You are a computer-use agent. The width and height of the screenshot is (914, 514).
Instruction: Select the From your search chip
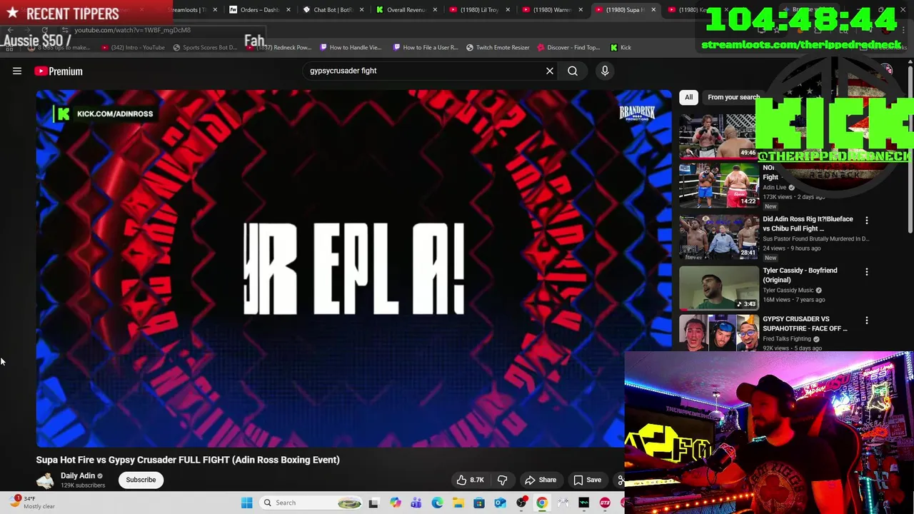click(x=733, y=97)
